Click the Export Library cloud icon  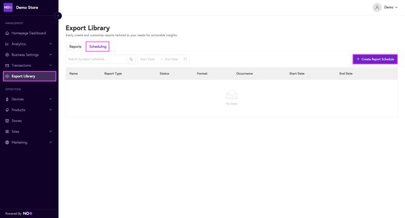click(7, 76)
